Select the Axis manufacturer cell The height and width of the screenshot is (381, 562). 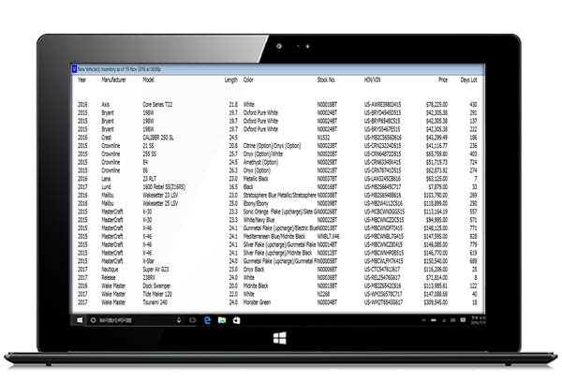105,105
